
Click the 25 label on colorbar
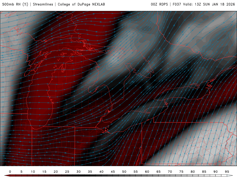(67, 172)
